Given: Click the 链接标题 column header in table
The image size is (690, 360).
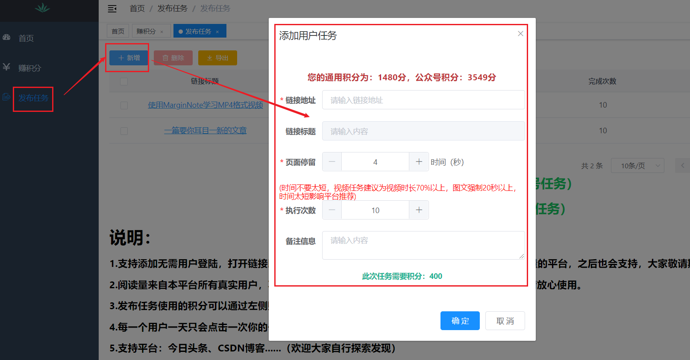Looking at the screenshot, I should click(x=205, y=81).
